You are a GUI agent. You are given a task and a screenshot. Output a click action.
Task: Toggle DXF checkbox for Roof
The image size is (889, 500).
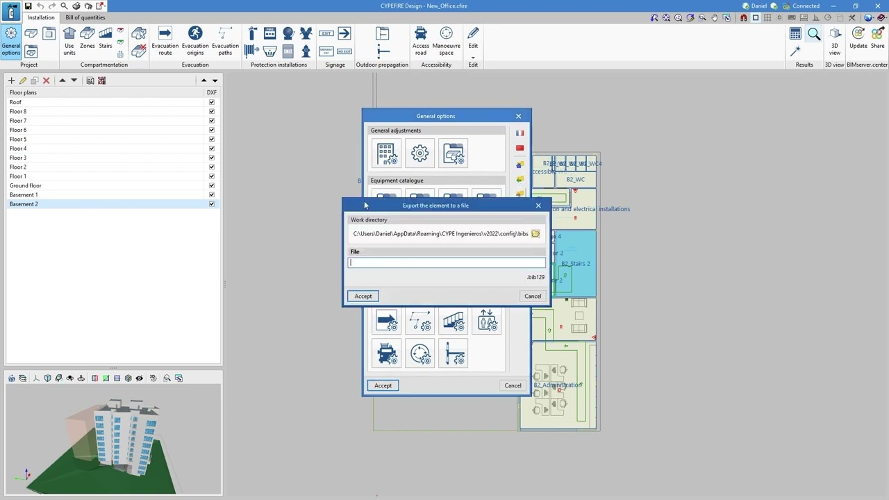(x=212, y=102)
